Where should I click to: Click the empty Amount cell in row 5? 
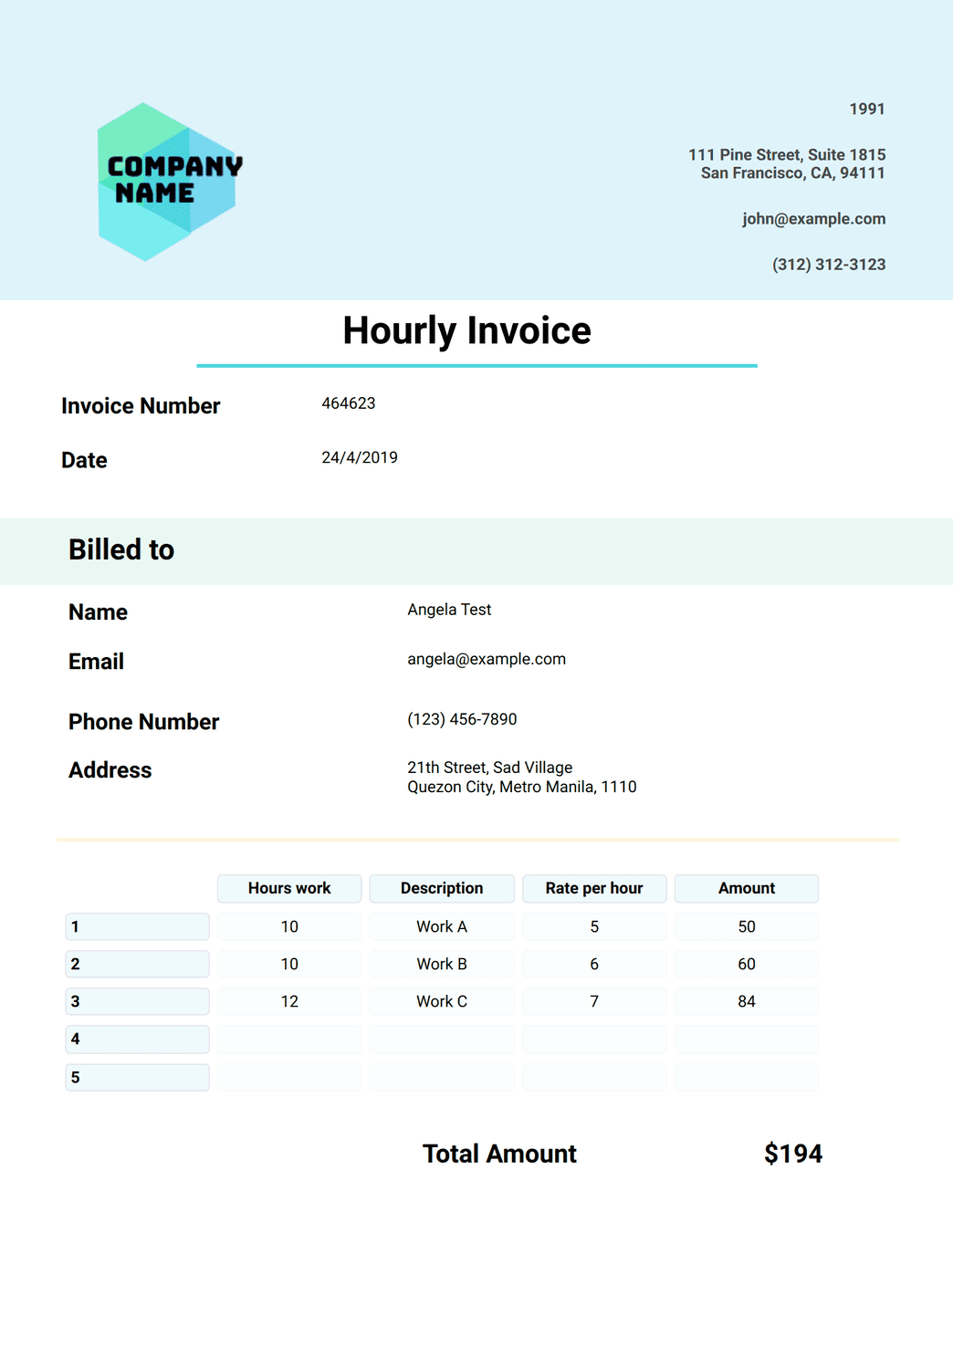[x=747, y=1077]
